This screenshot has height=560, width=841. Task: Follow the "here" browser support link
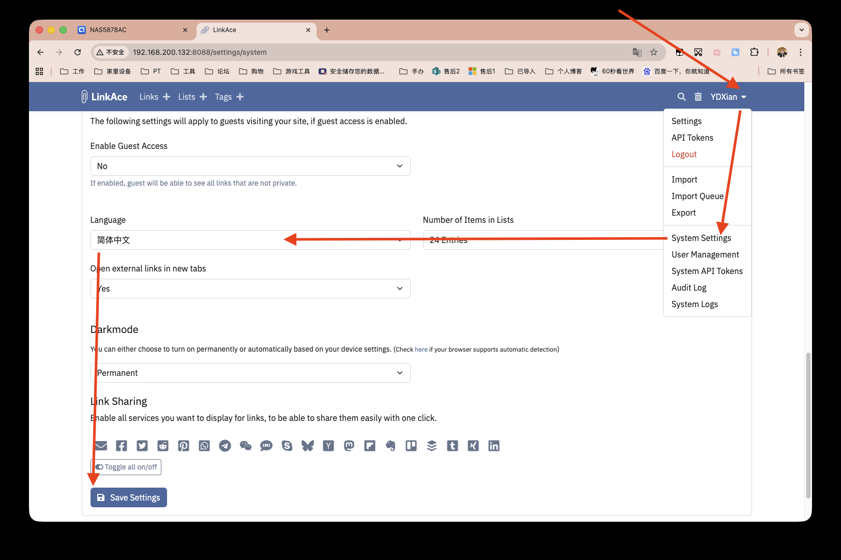tap(421, 350)
